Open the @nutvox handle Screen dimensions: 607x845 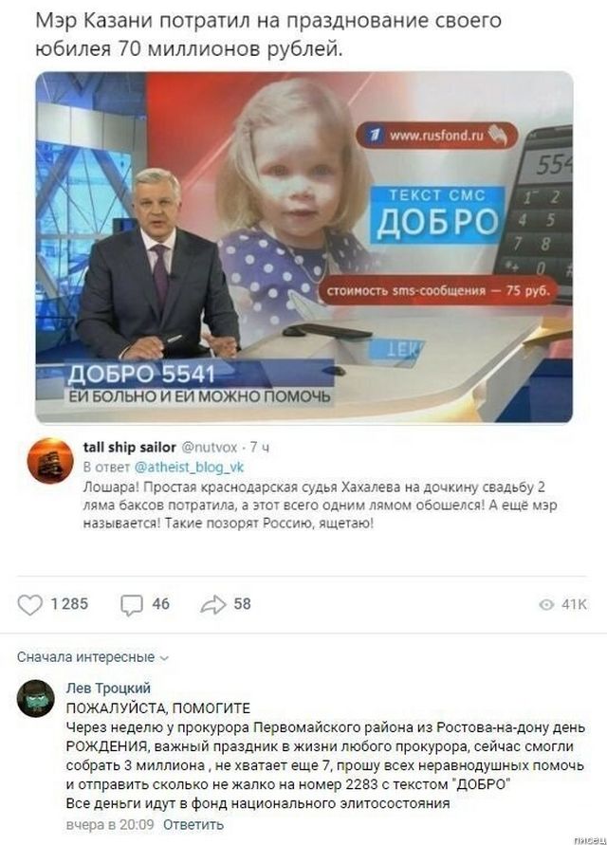tap(209, 448)
